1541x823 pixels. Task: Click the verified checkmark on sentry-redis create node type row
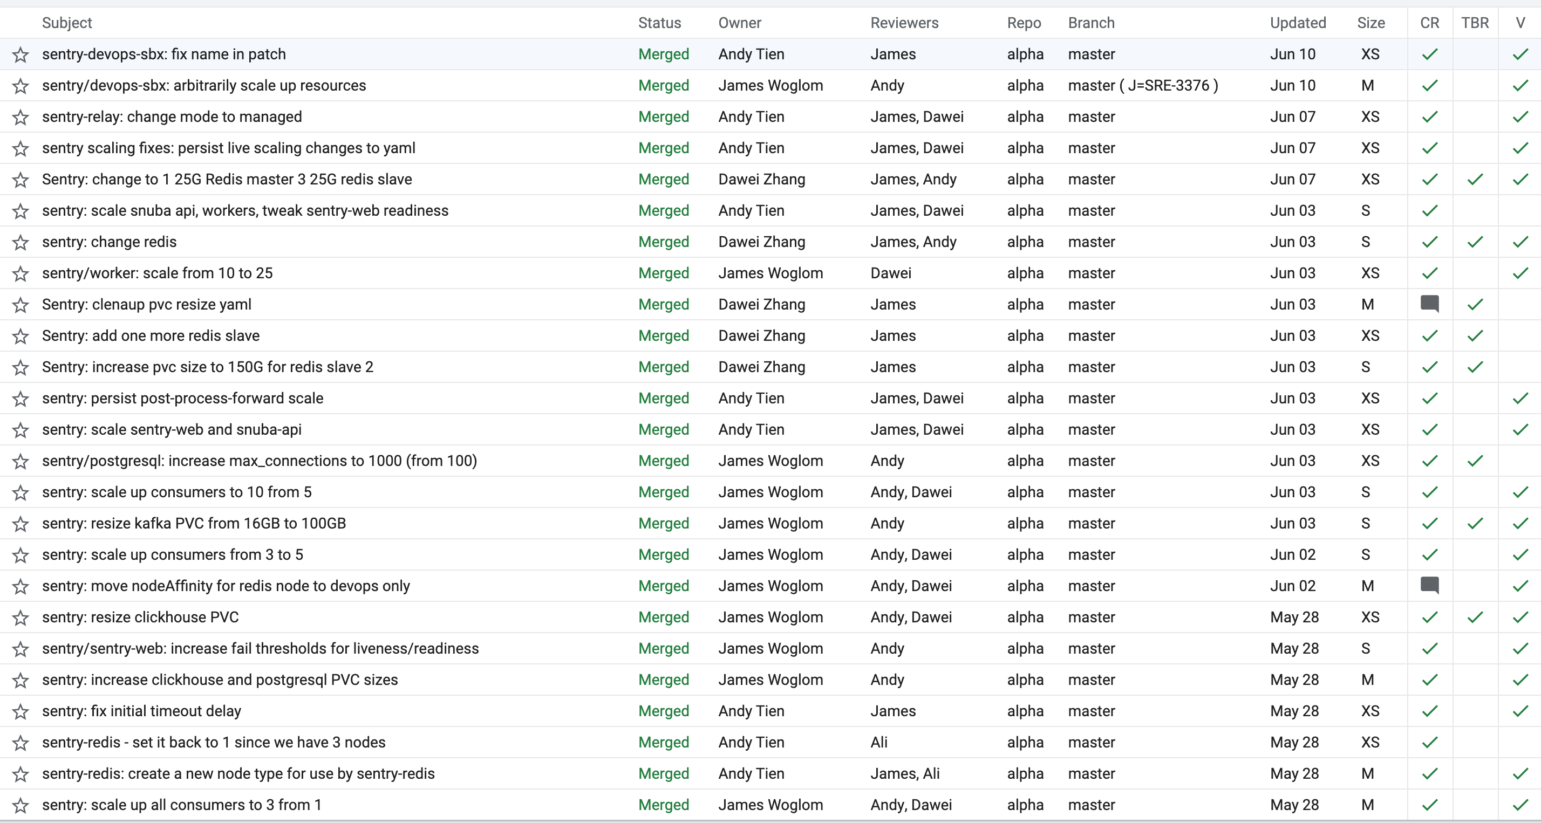1520,774
